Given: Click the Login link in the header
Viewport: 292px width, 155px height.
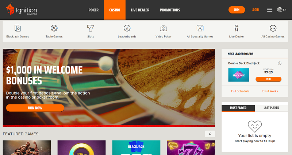Looking at the screenshot, I should point(255,10).
